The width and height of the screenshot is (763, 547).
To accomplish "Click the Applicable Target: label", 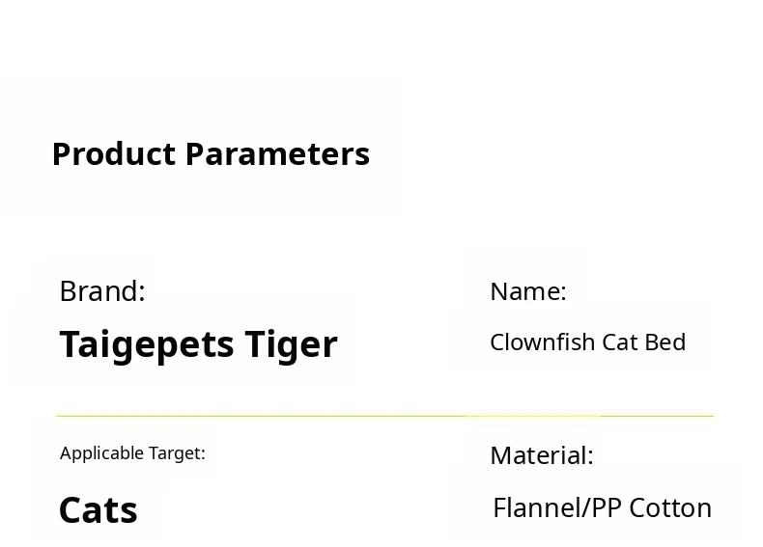I will coord(132,453).
